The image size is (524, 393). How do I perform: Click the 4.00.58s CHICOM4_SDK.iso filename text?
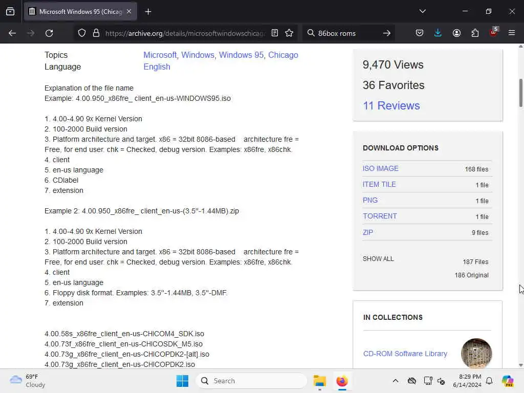tap(124, 334)
